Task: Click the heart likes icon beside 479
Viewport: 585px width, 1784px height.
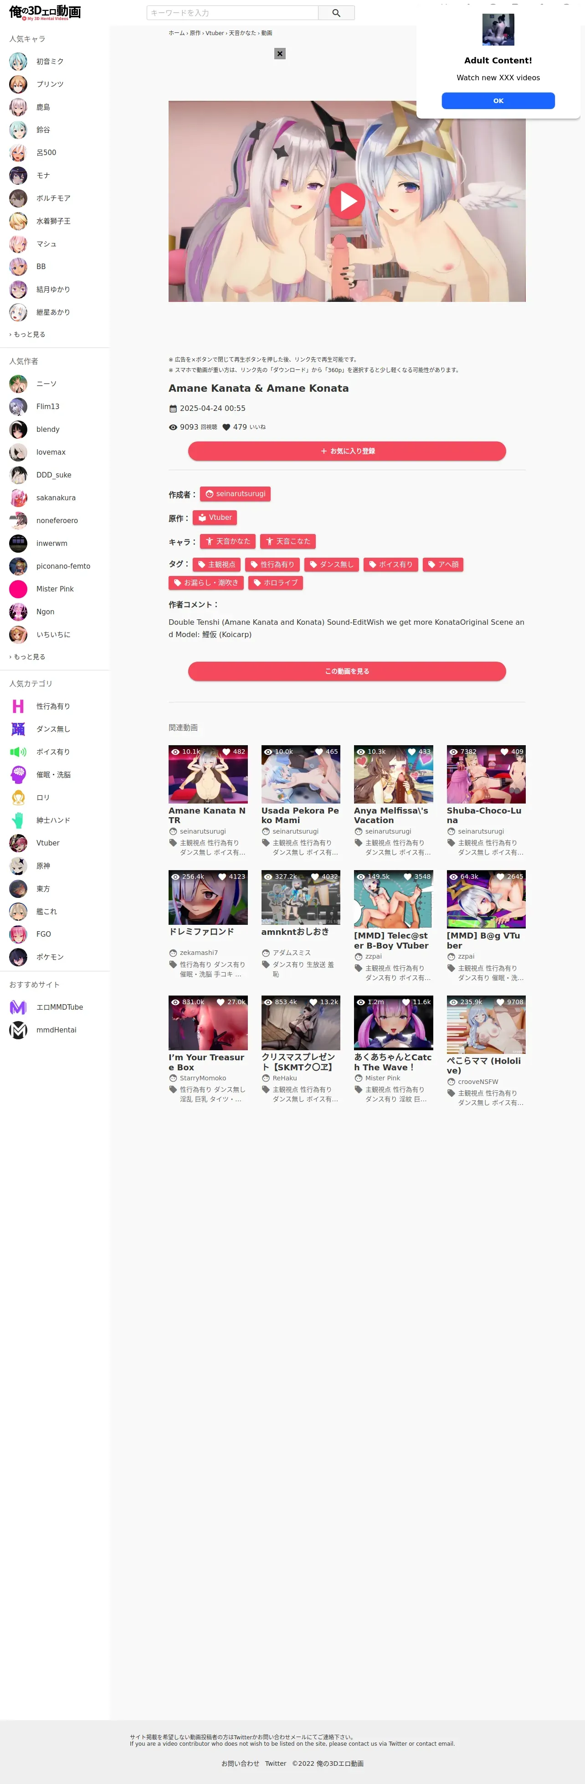Action: pyautogui.click(x=226, y=427)
